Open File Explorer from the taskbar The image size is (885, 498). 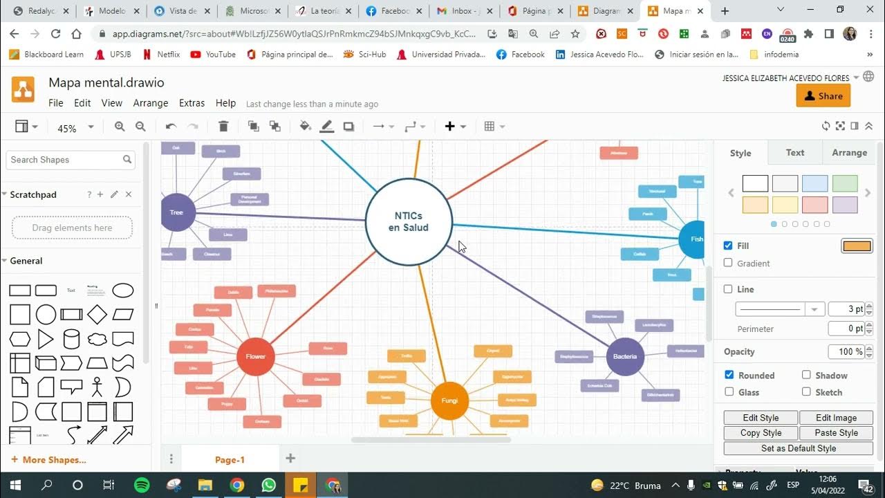click(x=205, y=485)
